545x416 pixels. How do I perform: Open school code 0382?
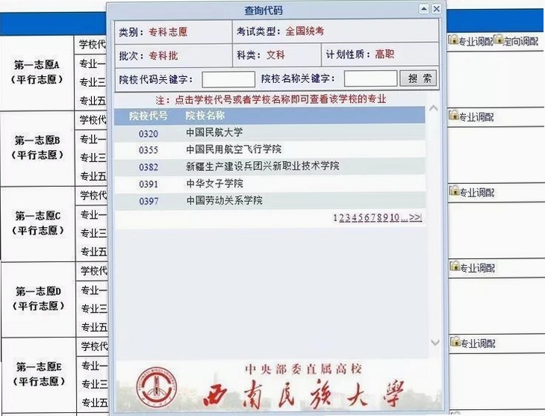pyautogui.click(x=149, y=167)
